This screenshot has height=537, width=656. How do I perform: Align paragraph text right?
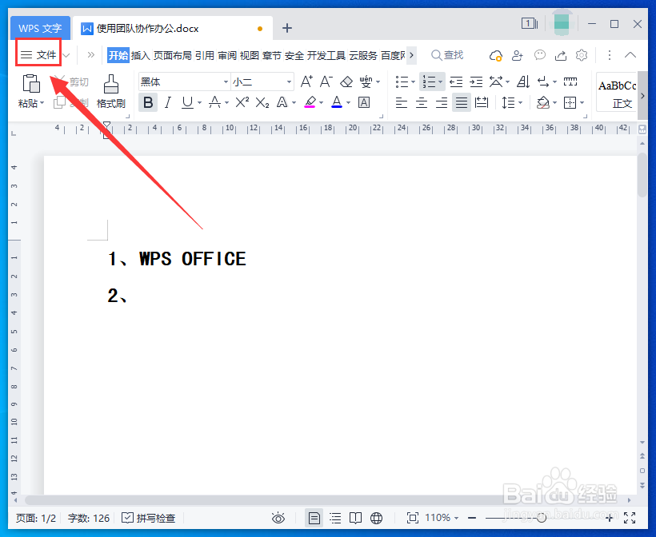442,102
